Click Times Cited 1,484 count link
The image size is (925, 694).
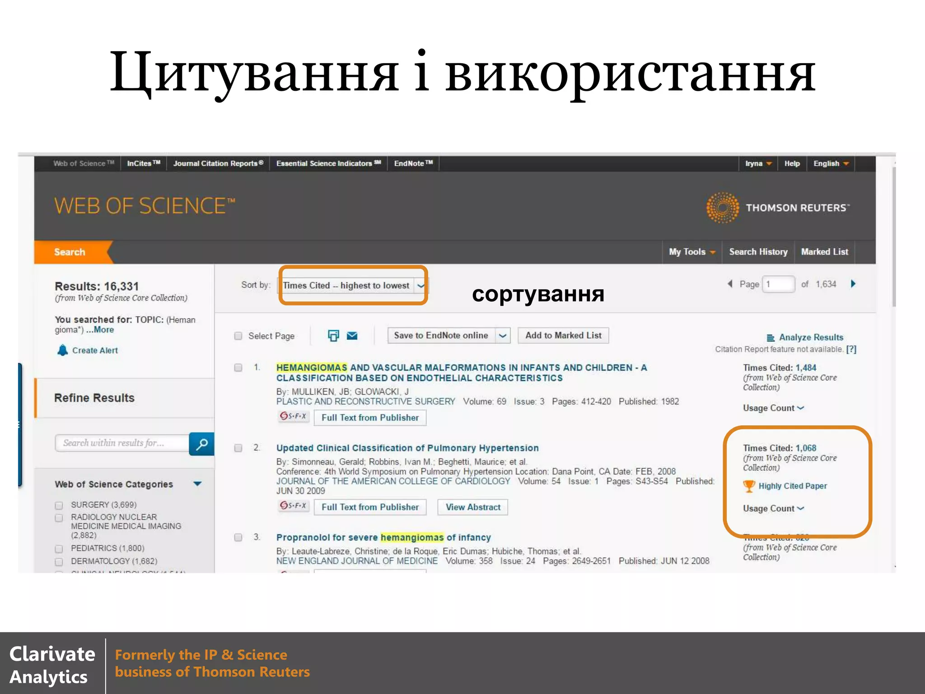coord(806,368)
